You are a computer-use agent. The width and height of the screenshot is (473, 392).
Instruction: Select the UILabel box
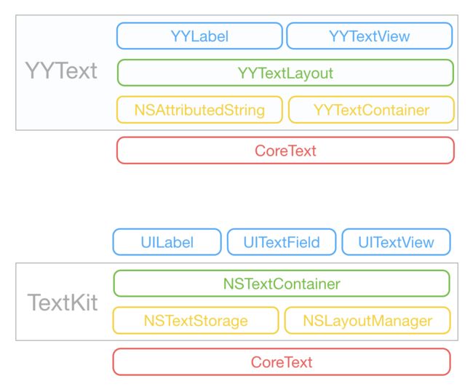tap(167, 242)
